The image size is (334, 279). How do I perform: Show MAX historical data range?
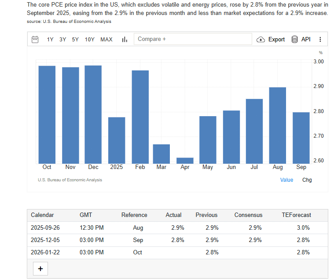point(106,40)
